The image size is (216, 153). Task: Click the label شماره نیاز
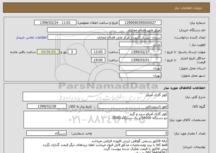(x=197, y=23)
